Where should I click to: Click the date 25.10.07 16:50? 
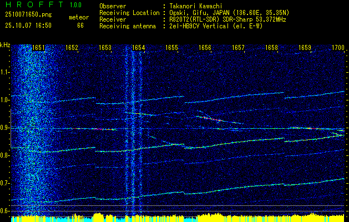28,26
